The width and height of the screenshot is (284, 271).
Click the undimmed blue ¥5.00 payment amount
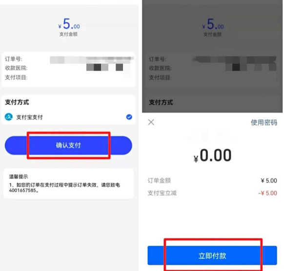[x=69, y=24]
